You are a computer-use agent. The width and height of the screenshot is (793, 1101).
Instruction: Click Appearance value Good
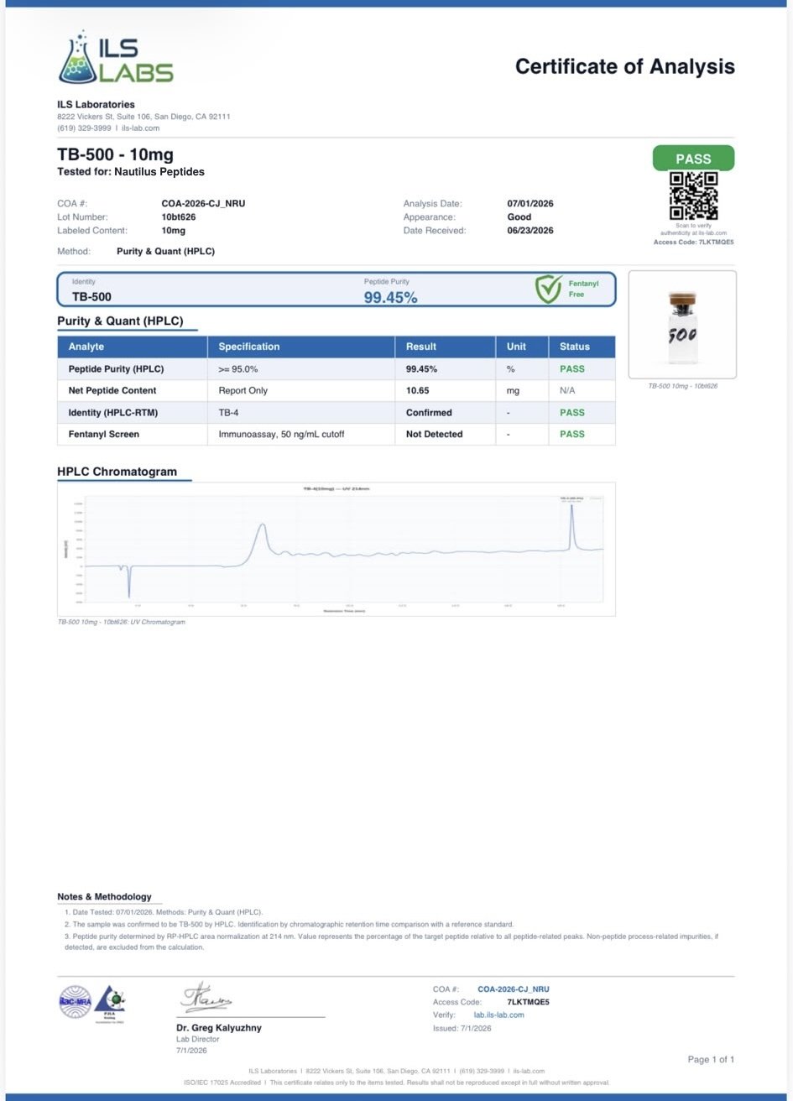[x=519, y=217]
